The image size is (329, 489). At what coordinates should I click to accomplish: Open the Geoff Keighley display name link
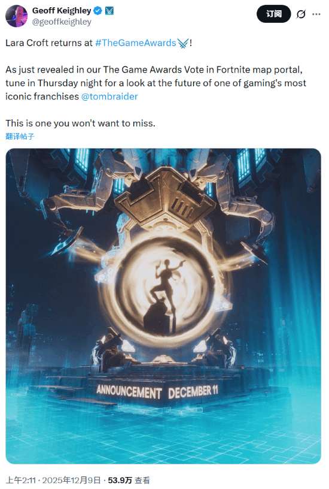coord(62,11)
